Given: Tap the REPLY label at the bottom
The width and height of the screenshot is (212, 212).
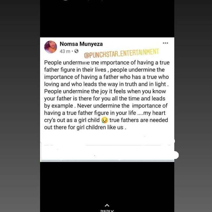Looking at the screenshot, I should click(107, 211).
